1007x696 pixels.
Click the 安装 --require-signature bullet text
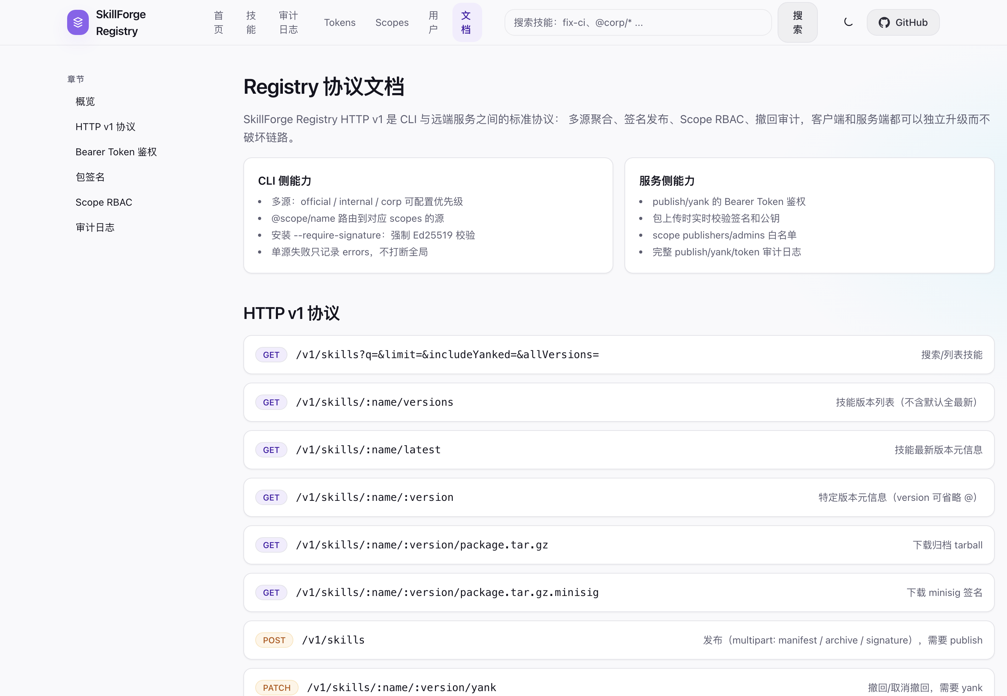373,235
